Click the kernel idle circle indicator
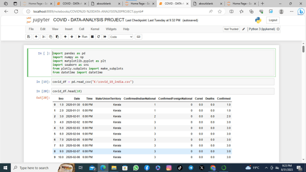 point(278,29)
